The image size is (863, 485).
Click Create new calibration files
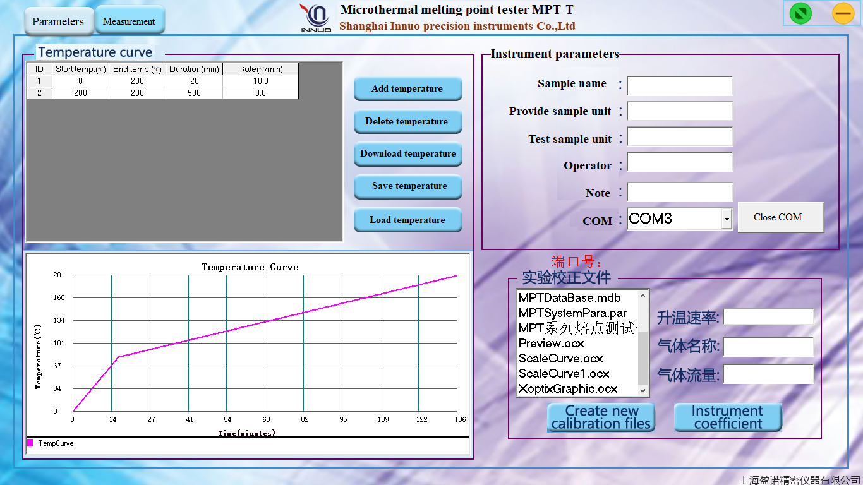tap(601, 417)
